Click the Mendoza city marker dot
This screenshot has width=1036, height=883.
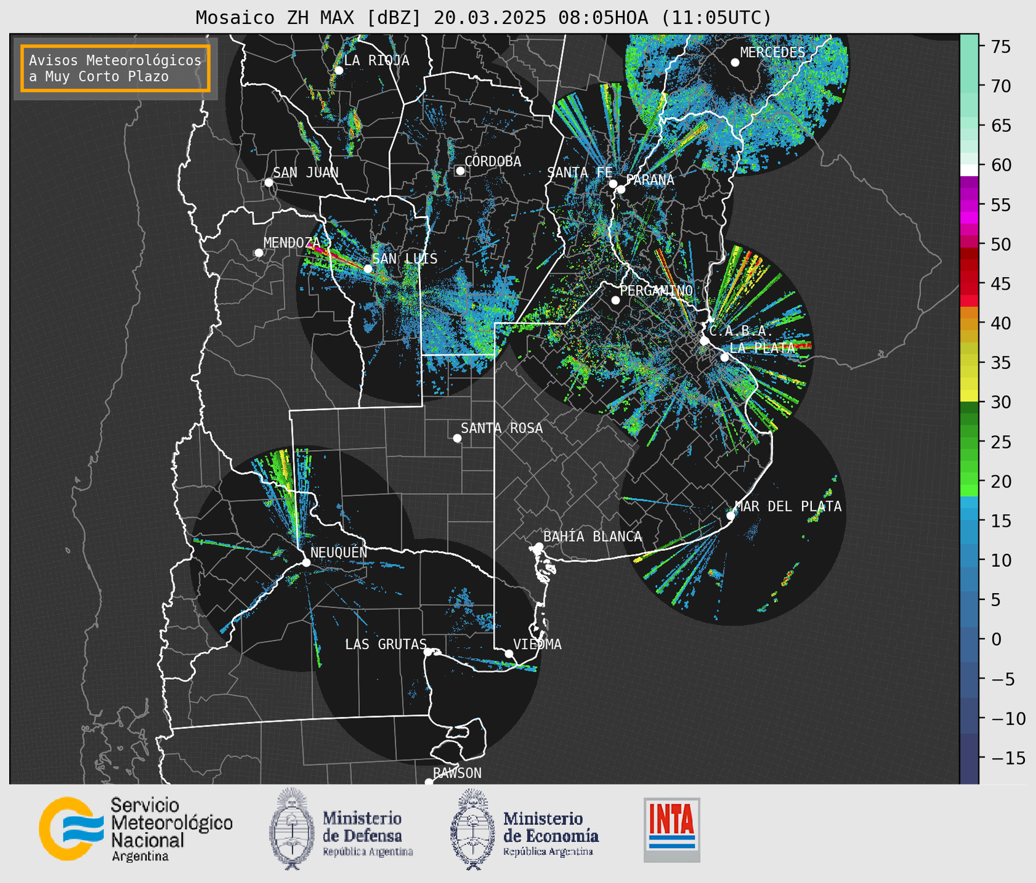pyautogui.click(x=259, y=253)
